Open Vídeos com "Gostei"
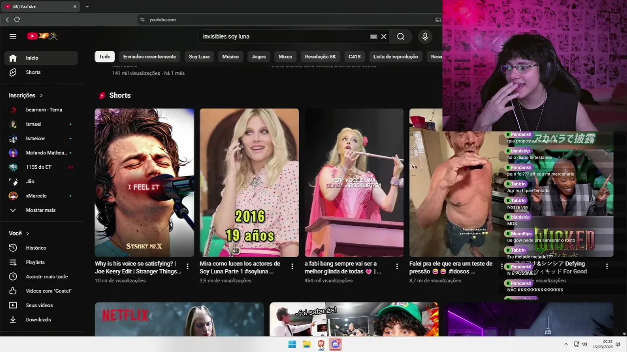Screen dimensions: 627x352 coord(41,291)
